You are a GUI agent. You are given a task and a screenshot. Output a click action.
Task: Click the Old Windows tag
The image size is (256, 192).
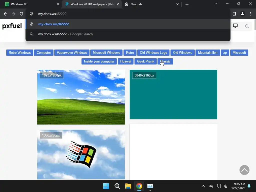click(182, 52)
